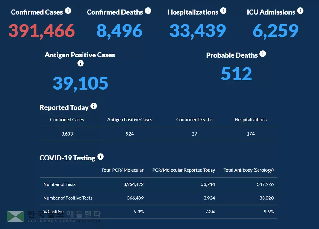319x229 pixels.
Task: Click the 8,496 confirmed deaths figure
Action: [119, 31]
